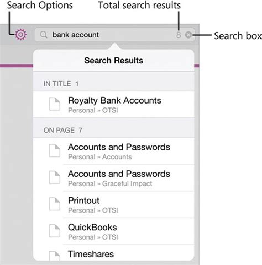This screenshot has height=265, width=262.
Task: Click page icon beside Royalty Bank Accounts
Action: pyautogui.click(x=55, y=104)
